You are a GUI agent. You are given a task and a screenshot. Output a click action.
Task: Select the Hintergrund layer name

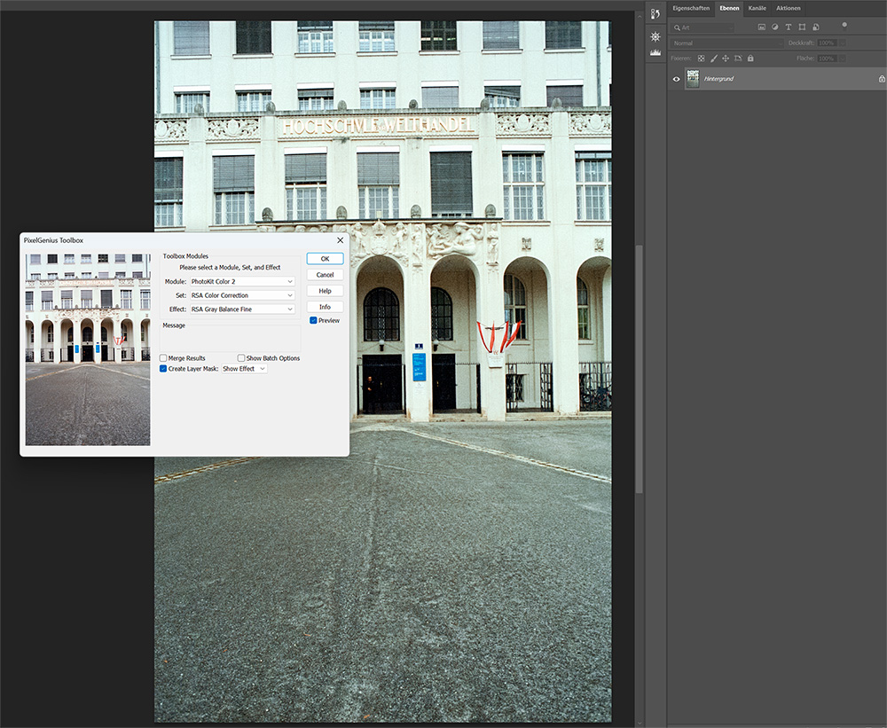click(718, 79)
